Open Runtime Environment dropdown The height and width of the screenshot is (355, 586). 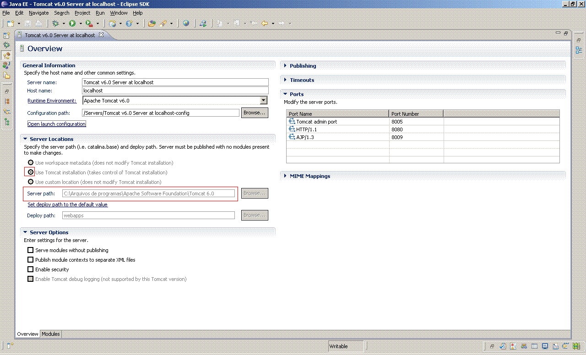coord(263,101)
